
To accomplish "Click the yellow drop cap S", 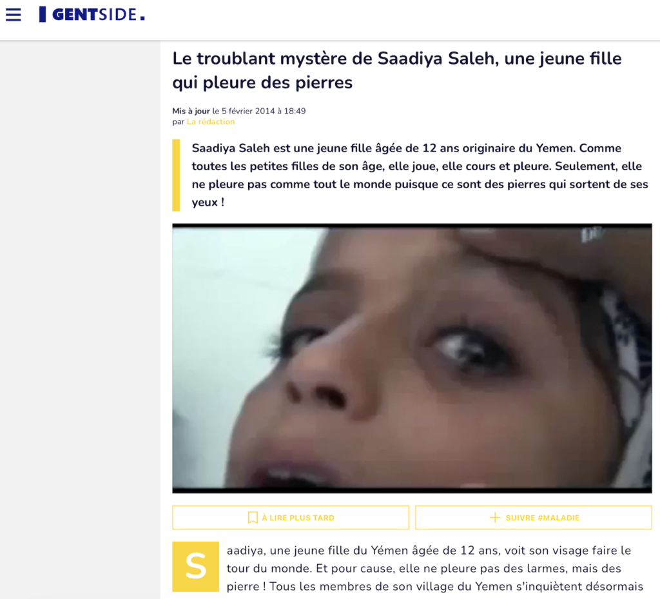I will coord(196,567).
